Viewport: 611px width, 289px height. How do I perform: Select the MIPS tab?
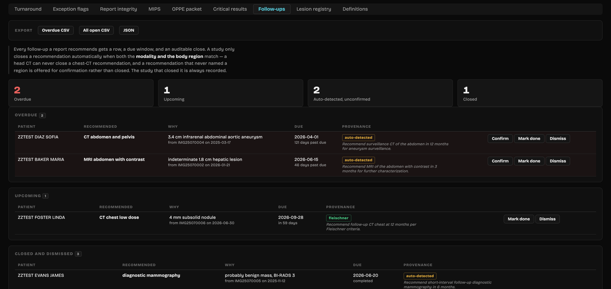tap(154, 9)
